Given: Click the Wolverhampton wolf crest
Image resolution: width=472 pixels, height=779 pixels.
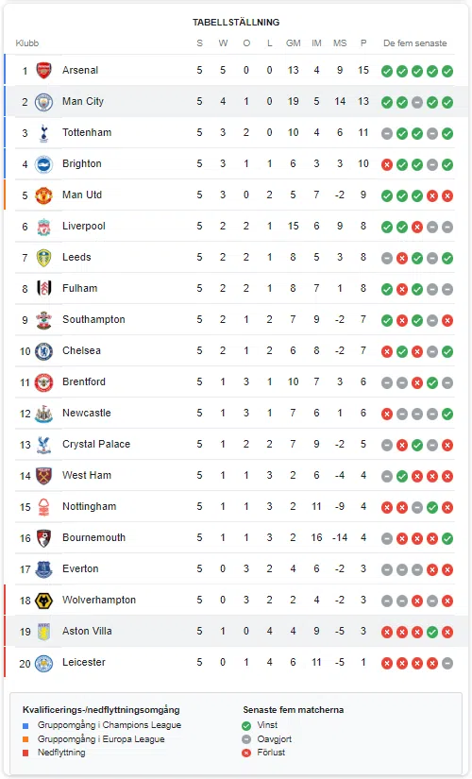Looking at the screenshot, I should (x=43, y=601).
